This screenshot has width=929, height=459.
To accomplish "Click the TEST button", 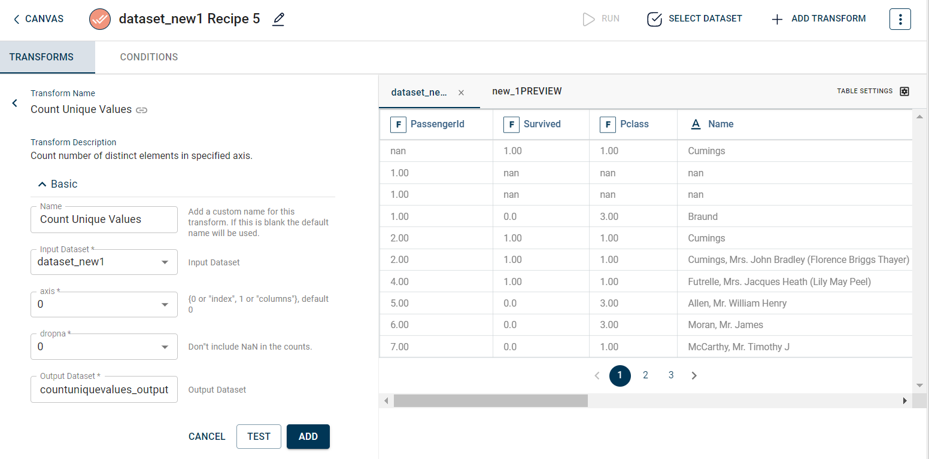I will [259, 436].
